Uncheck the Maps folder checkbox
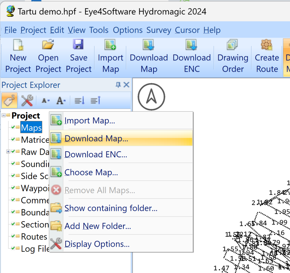 [13, 127]
